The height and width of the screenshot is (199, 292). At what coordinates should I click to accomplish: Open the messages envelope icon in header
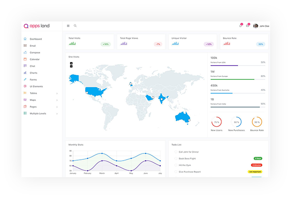247,26
